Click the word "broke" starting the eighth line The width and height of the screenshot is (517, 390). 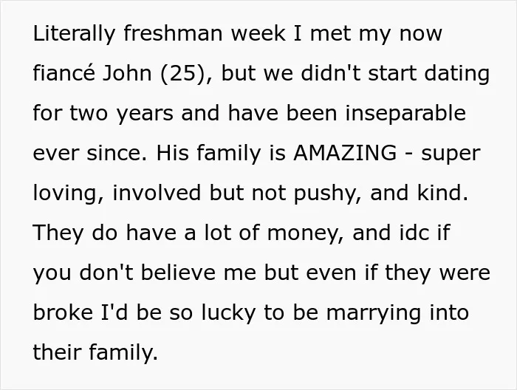pyautogui.click(x=63, y=312)
